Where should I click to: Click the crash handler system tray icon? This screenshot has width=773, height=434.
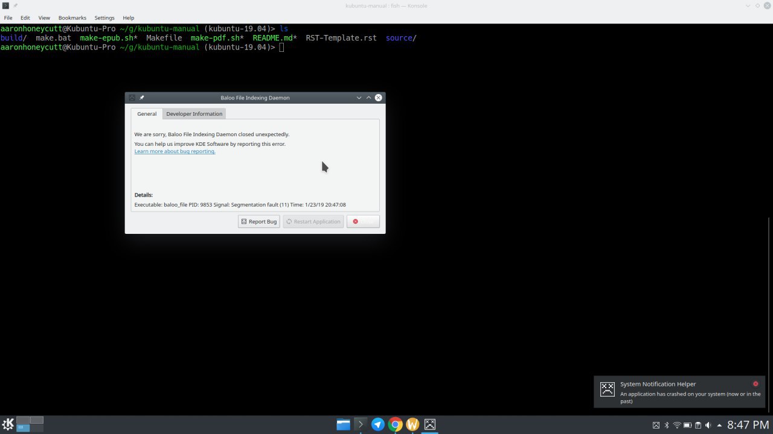tap(656, 425)
